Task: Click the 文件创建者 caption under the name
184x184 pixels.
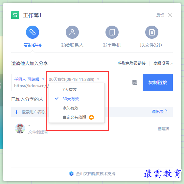Action: 38,132
